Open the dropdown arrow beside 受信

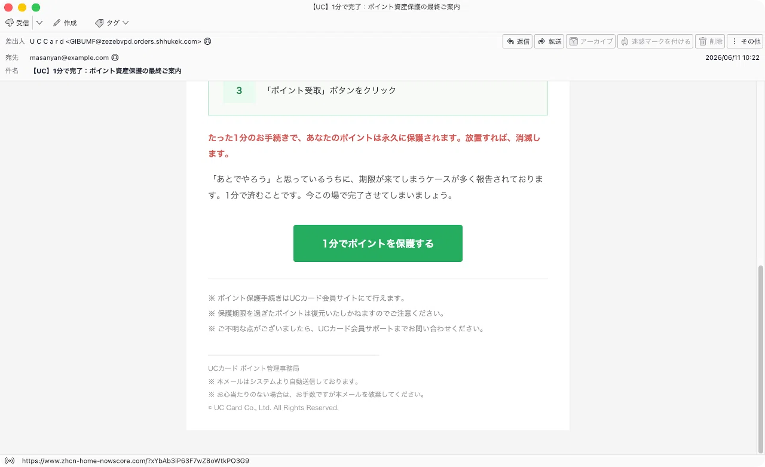click(x=39, y=23)
